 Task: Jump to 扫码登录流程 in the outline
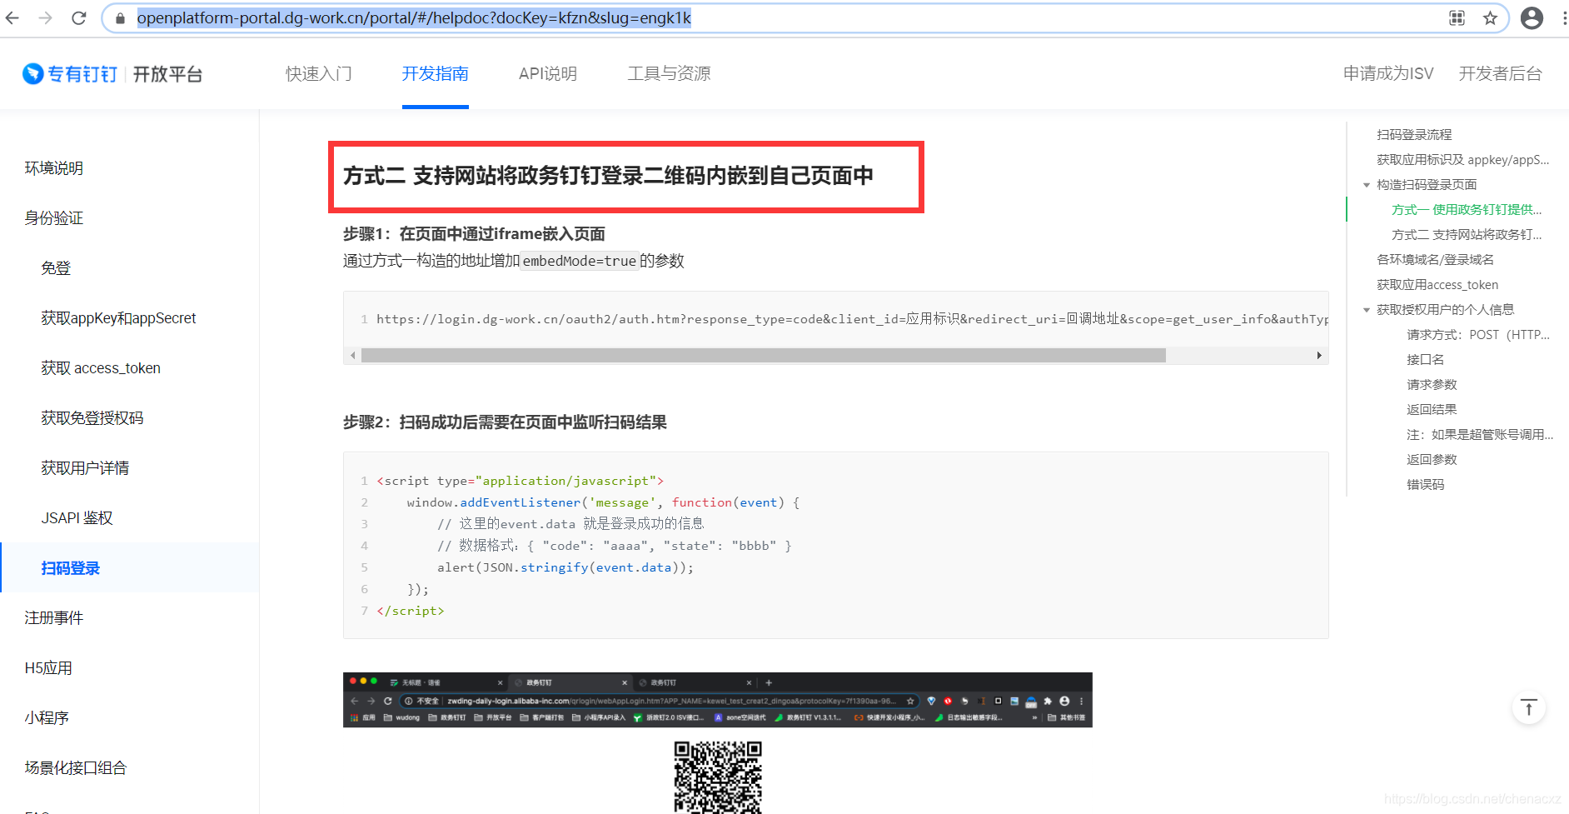click(x=1414, y=135)
